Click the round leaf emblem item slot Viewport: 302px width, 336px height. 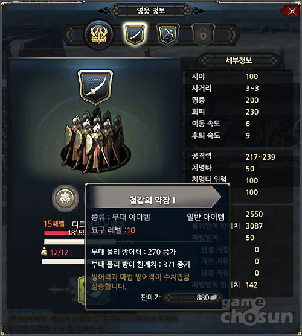click(x=65, y=198)
